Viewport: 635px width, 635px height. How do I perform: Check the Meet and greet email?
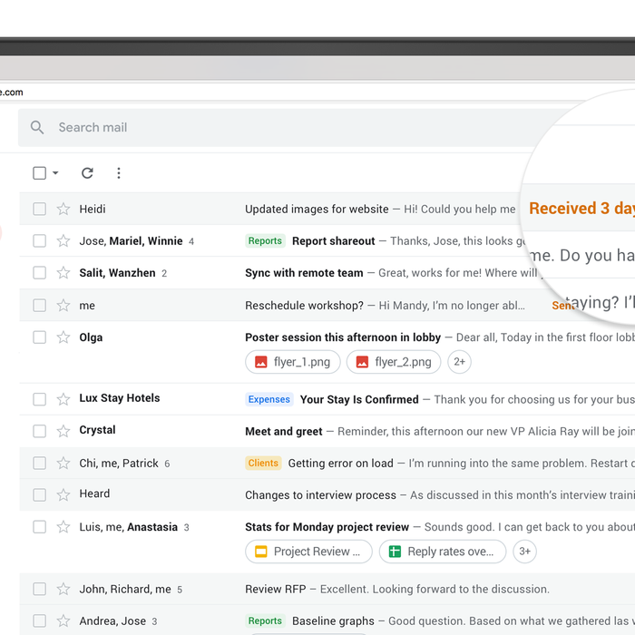[39, 431]
